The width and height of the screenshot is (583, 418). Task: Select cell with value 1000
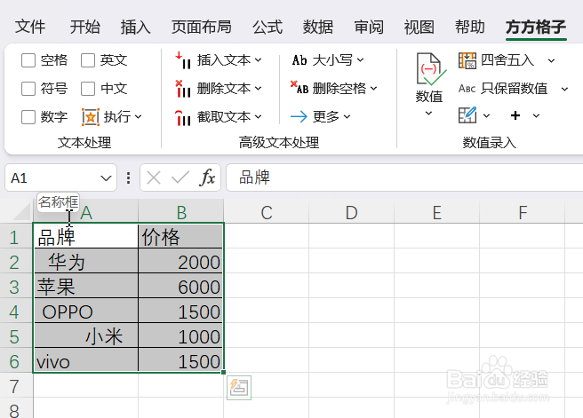(180, 336)
